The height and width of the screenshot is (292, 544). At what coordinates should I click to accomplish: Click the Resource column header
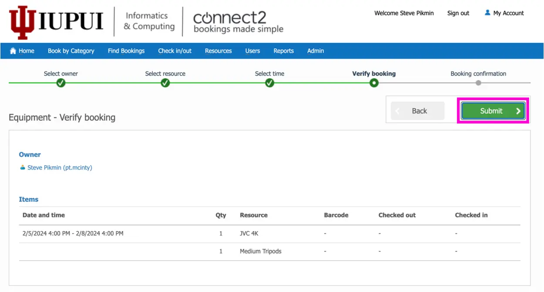[254, 215]
